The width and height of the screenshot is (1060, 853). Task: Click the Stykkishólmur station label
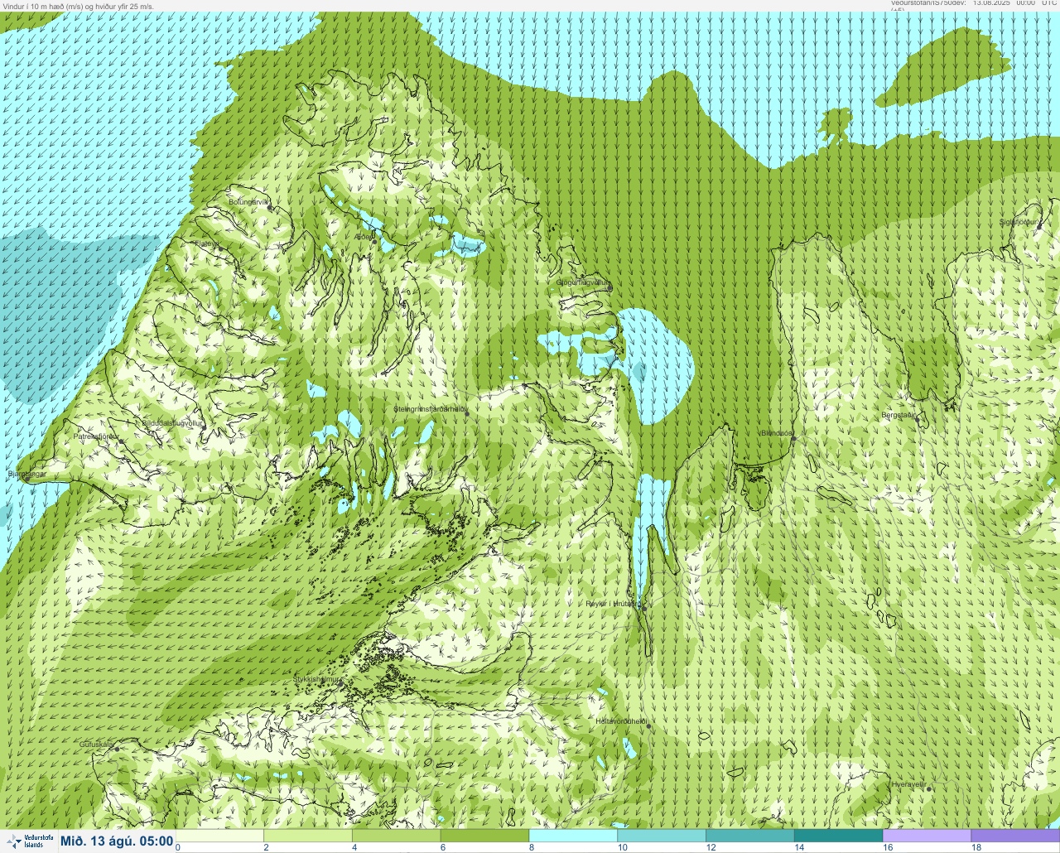317,679
